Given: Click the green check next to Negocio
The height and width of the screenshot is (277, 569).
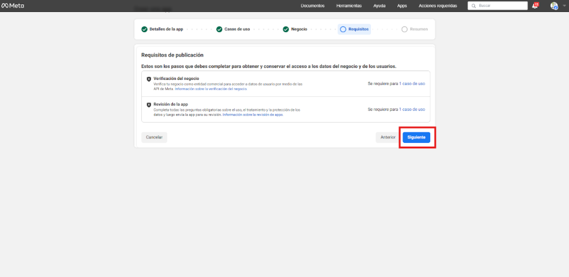Looking at the screenshot, I should (x=286, y=29).
